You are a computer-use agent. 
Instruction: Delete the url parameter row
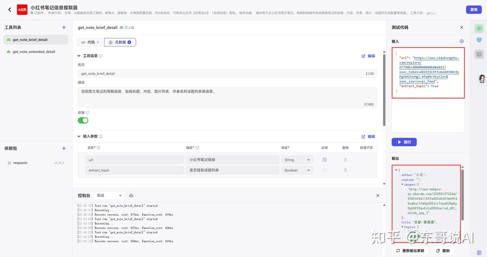[x=345, y=160]
